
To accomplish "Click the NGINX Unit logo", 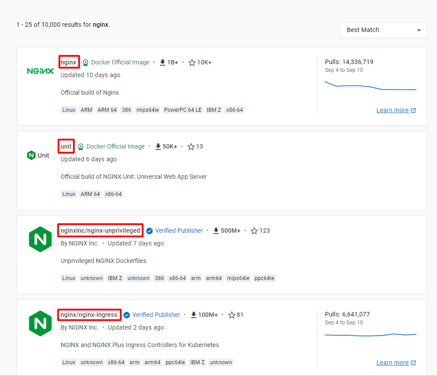I will pos(38,155).
